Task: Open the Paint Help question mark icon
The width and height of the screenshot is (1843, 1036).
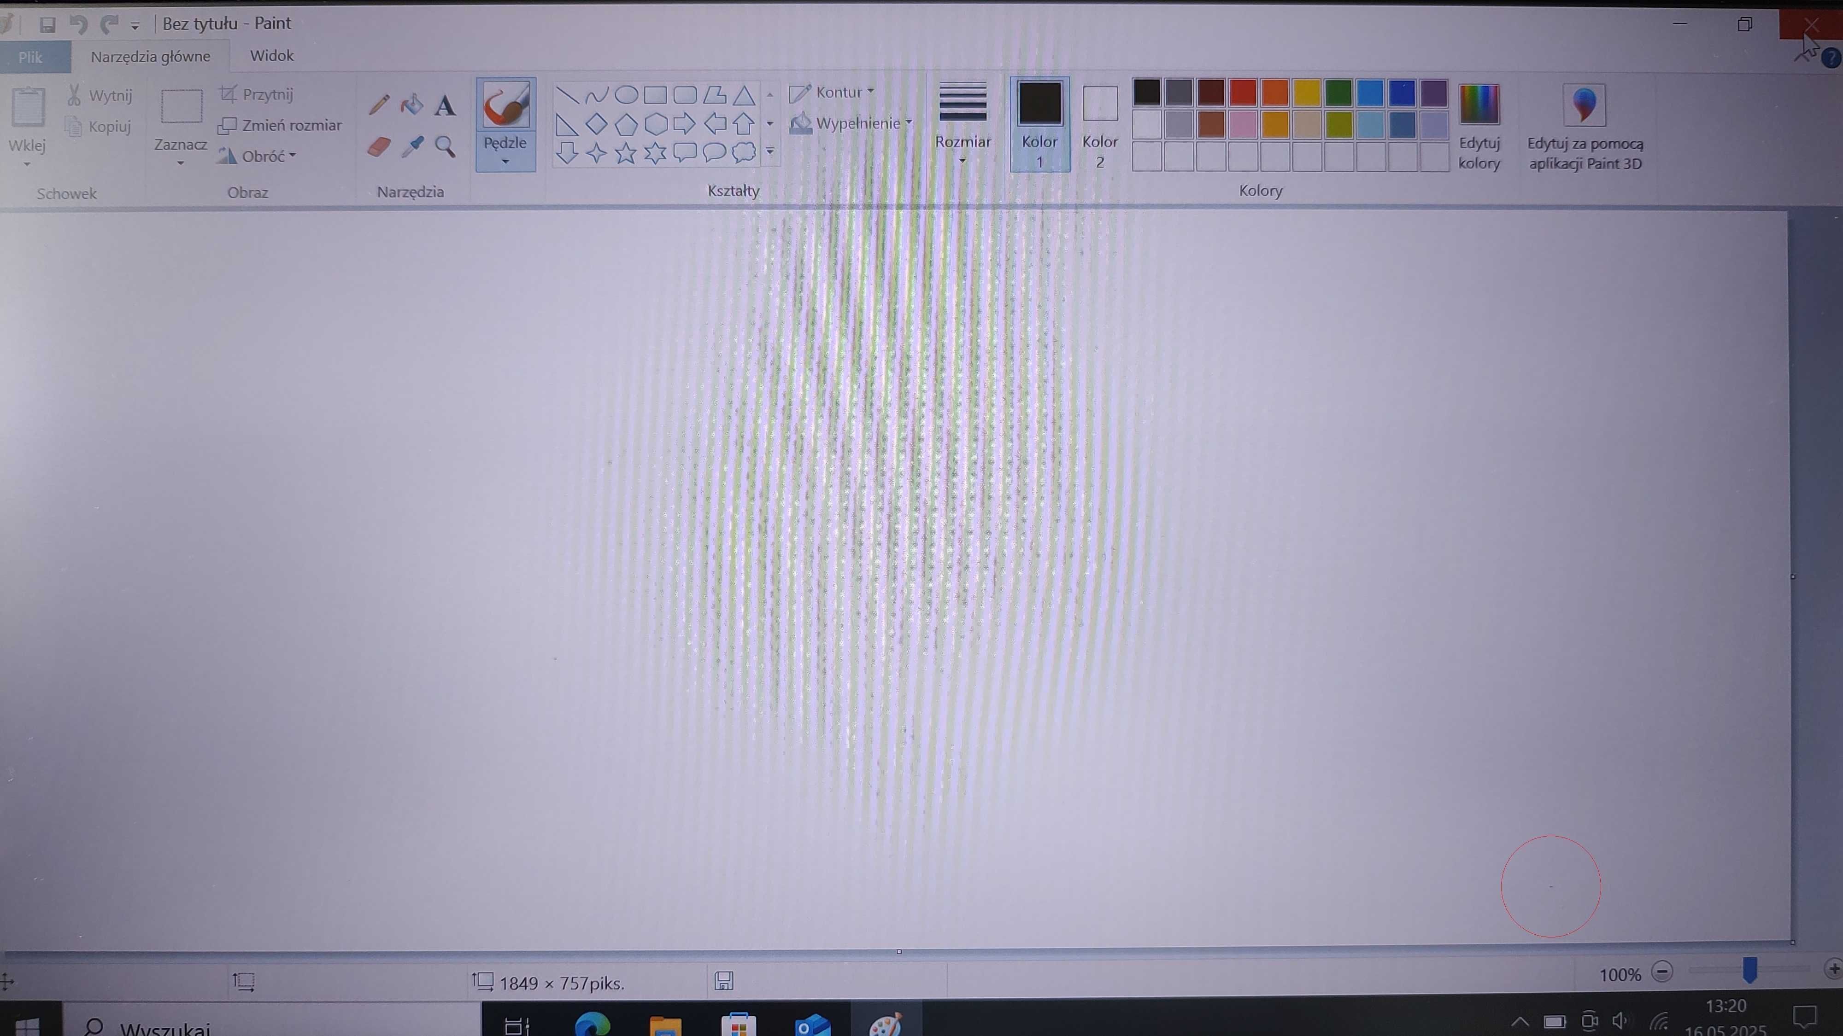Action: point(1831,58)
